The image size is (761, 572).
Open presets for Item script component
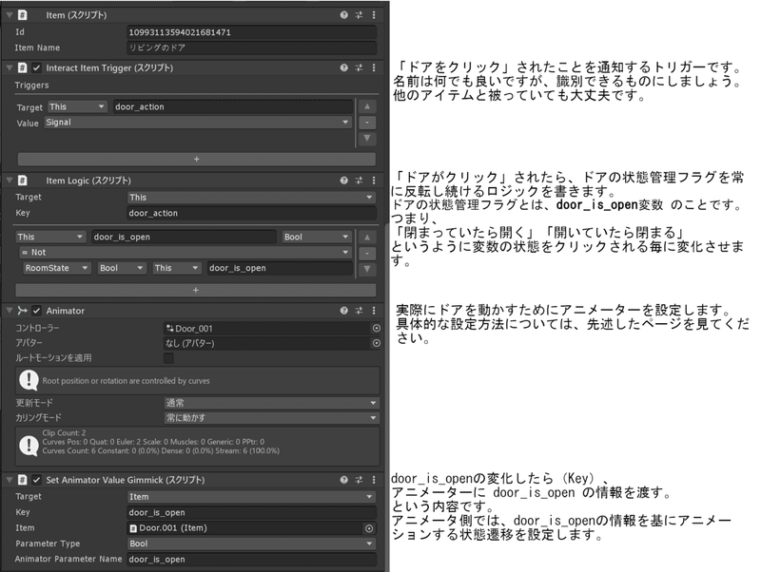[359, 15]
